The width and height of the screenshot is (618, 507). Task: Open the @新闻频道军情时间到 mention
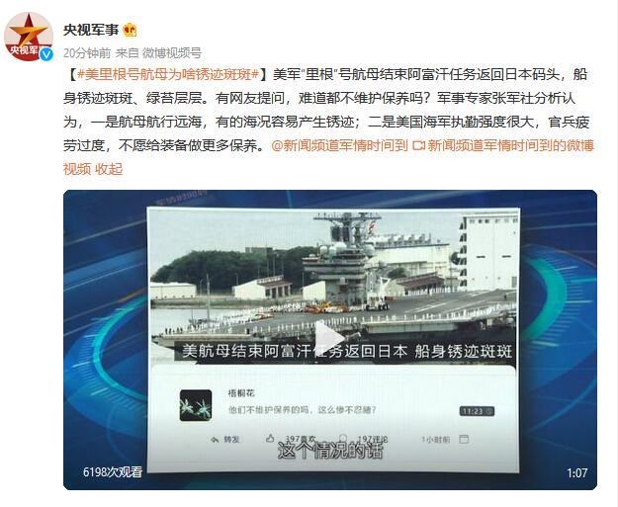339,145
